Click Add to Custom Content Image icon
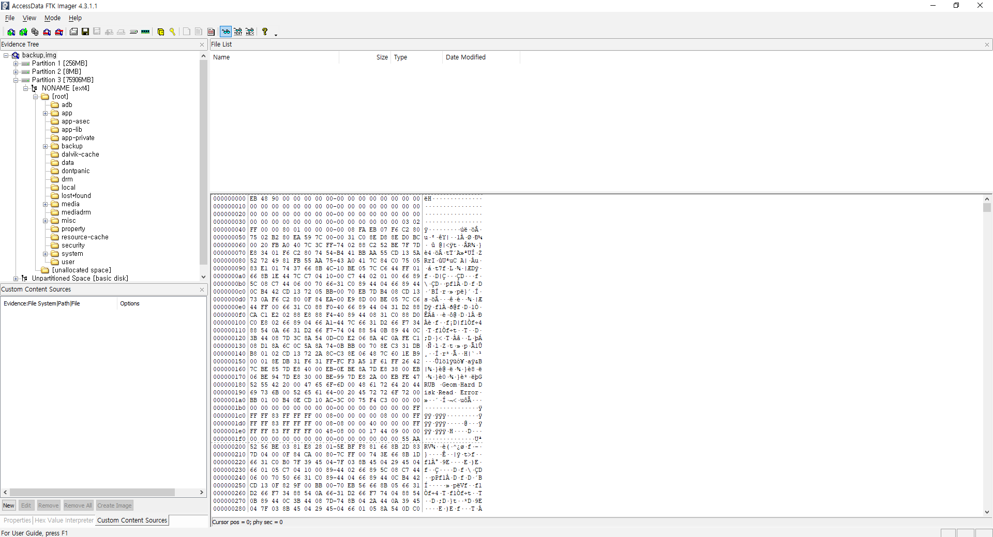Viewport: 993px width, 537px height. pyautogui.click(x=109, y=32)
